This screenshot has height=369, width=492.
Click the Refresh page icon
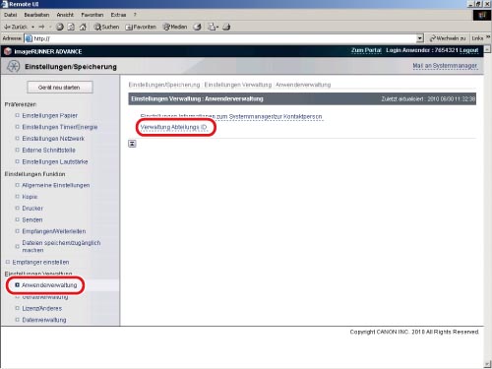(x=71, y=27)
